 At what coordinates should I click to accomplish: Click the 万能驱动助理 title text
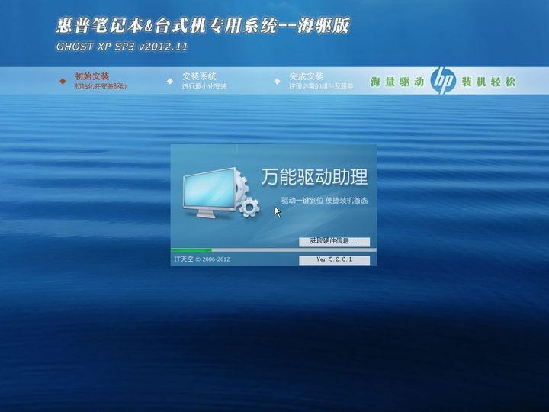click(x=314, y=177)
